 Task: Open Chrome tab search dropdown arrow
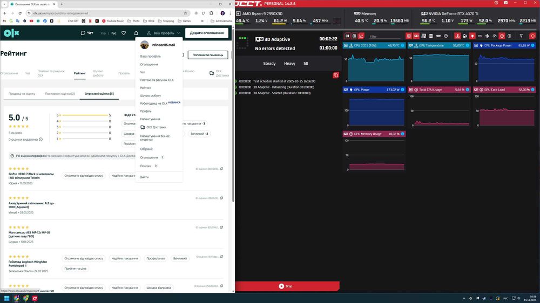click(4, 4)
